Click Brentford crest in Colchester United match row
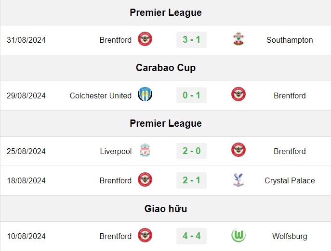 pos(238,94)
